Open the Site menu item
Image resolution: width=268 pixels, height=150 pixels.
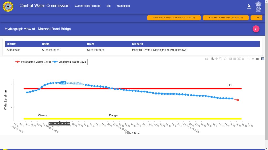click(108, 6)
